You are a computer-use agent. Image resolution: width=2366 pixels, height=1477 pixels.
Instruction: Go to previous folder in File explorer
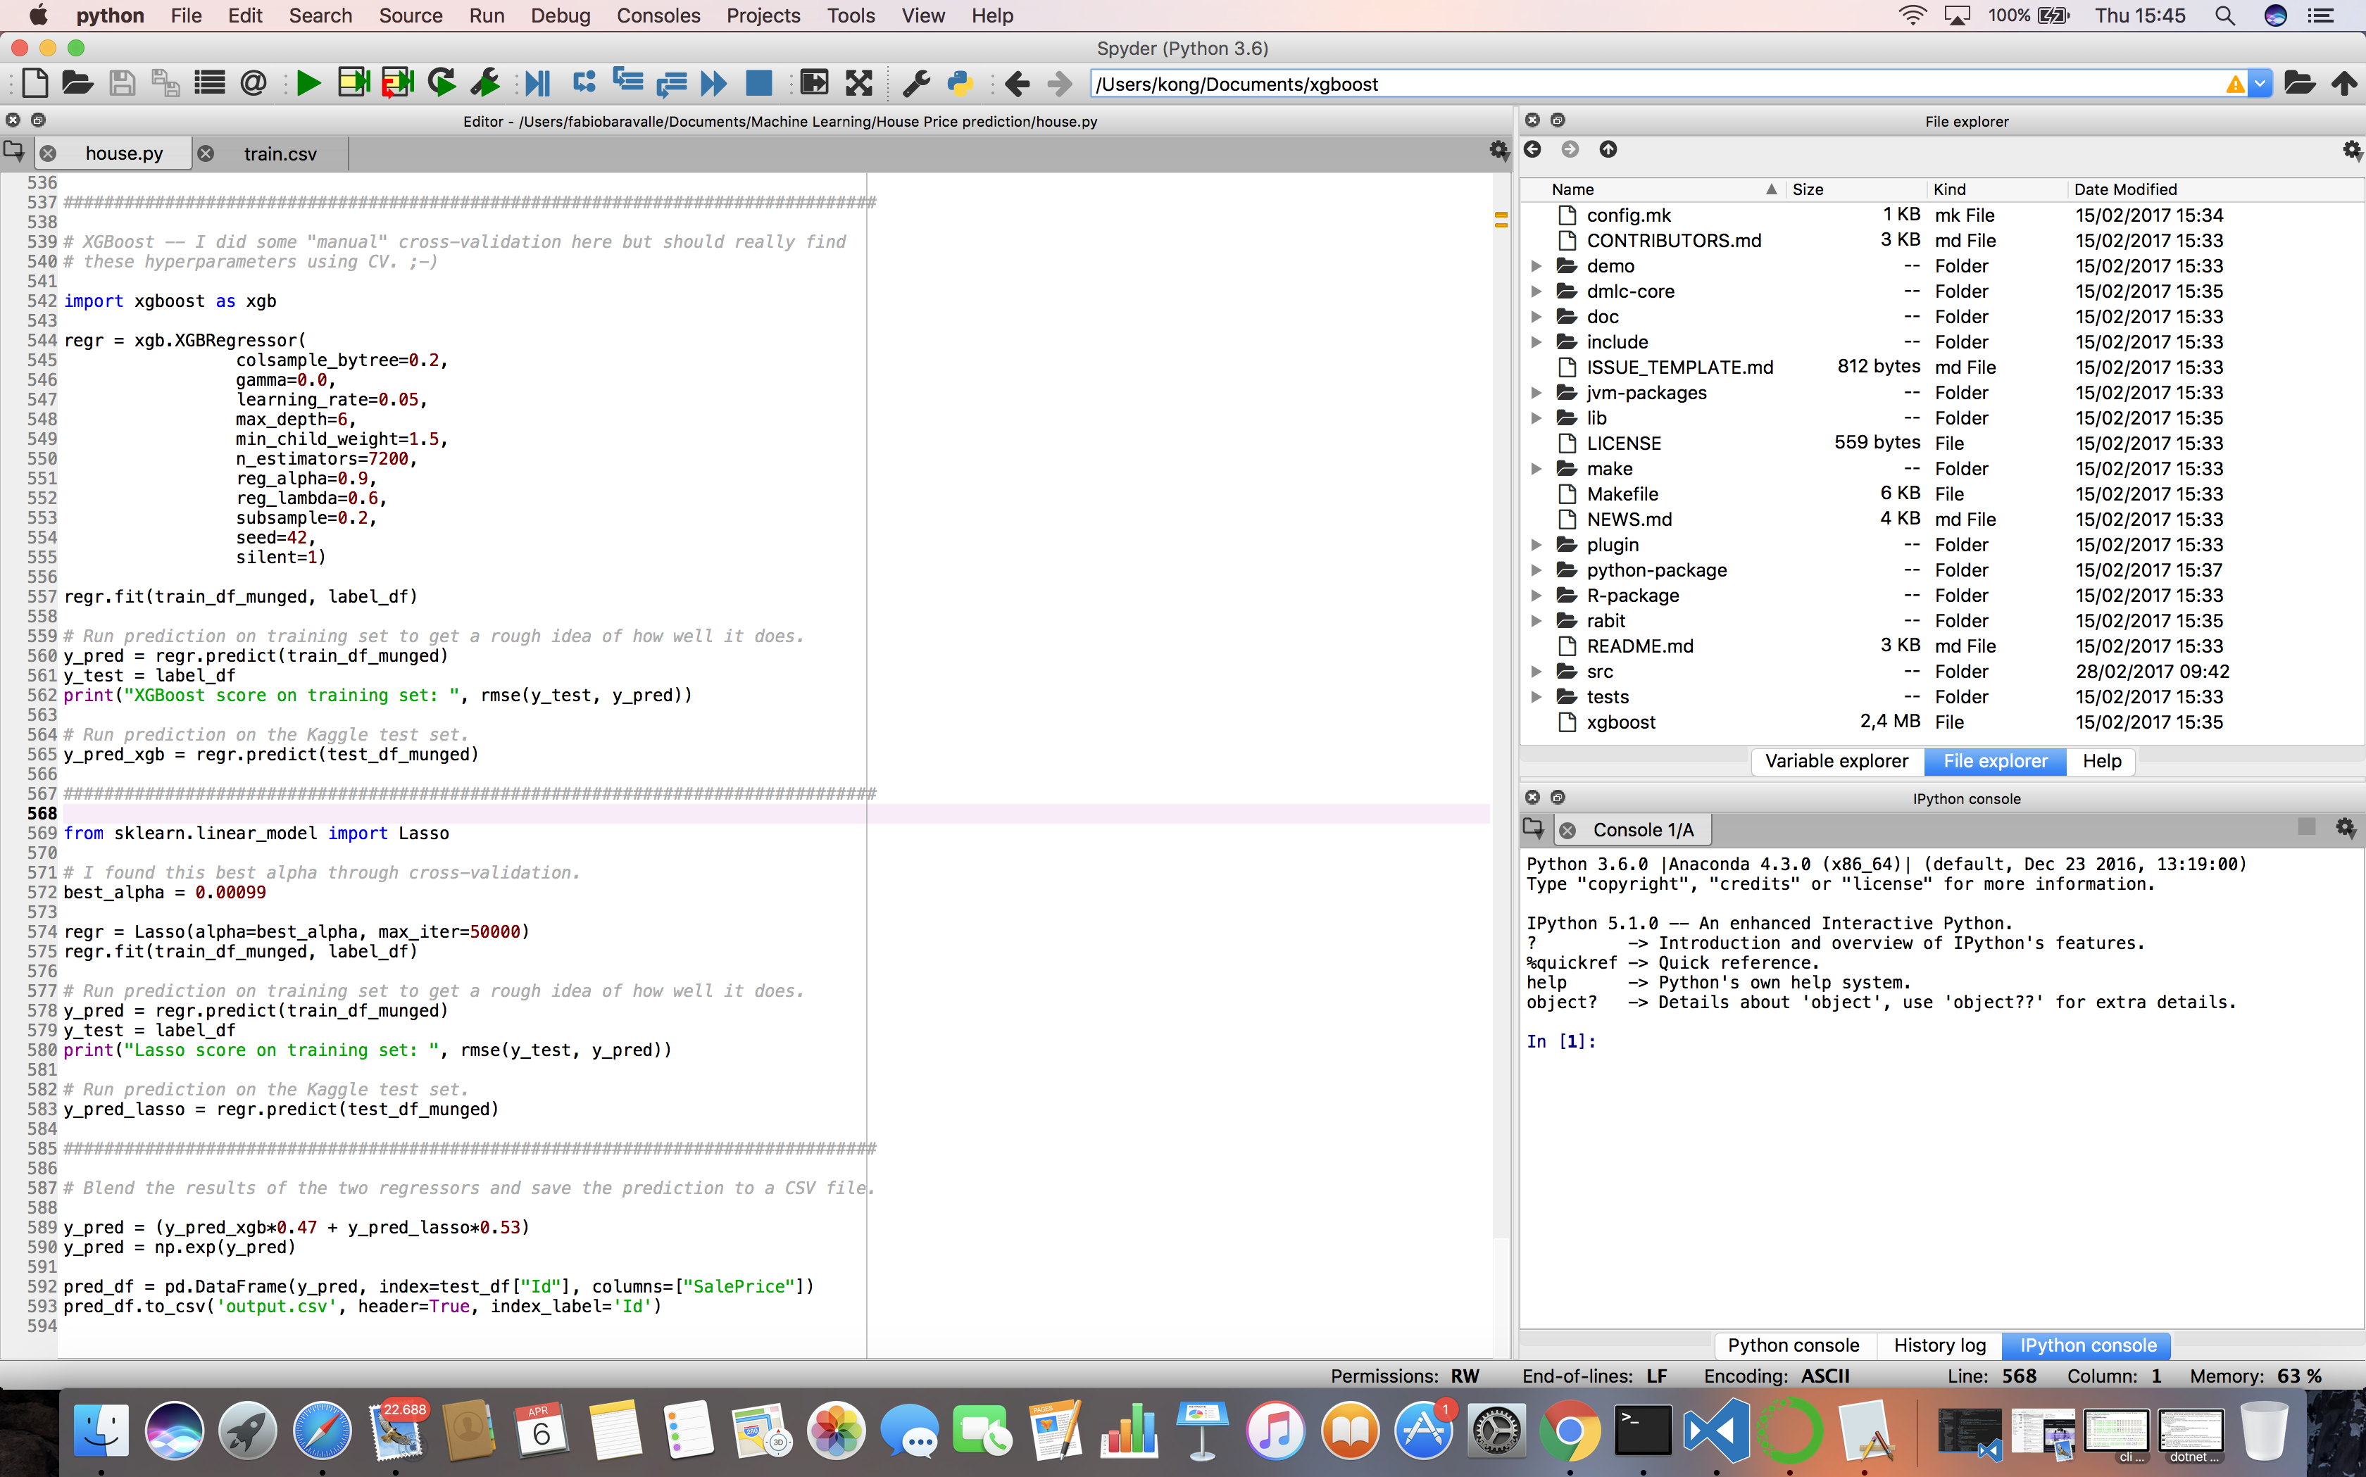[1533, 149]
